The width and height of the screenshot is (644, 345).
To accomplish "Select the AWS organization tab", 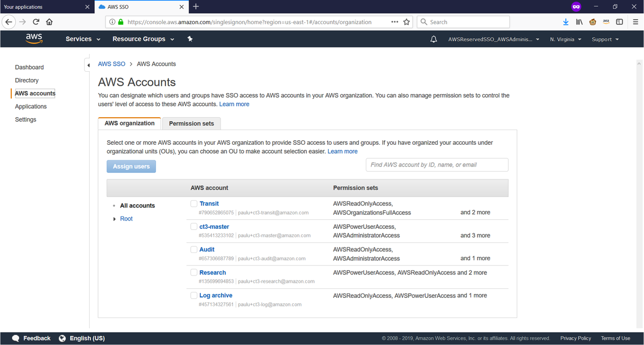I will [130, 123].
